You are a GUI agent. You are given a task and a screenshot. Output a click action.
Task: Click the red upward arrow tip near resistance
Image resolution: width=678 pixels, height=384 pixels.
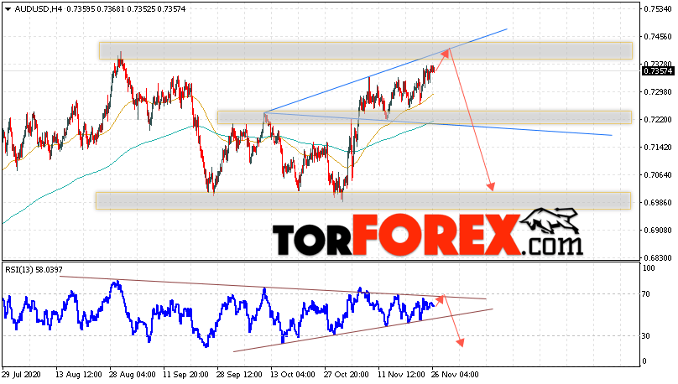pyautogui.click(x=446, y=52)
